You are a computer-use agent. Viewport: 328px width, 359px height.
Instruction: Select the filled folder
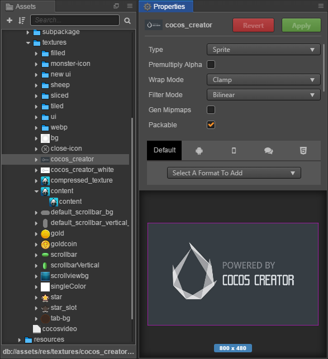tap(58, 53)
